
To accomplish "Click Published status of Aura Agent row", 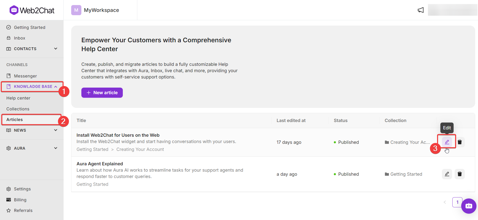I will [x=346, y=174].
